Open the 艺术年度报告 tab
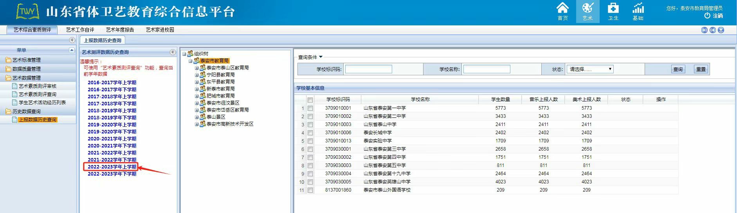The width and height of the screenshot is (737, 213). coord(120,30)
